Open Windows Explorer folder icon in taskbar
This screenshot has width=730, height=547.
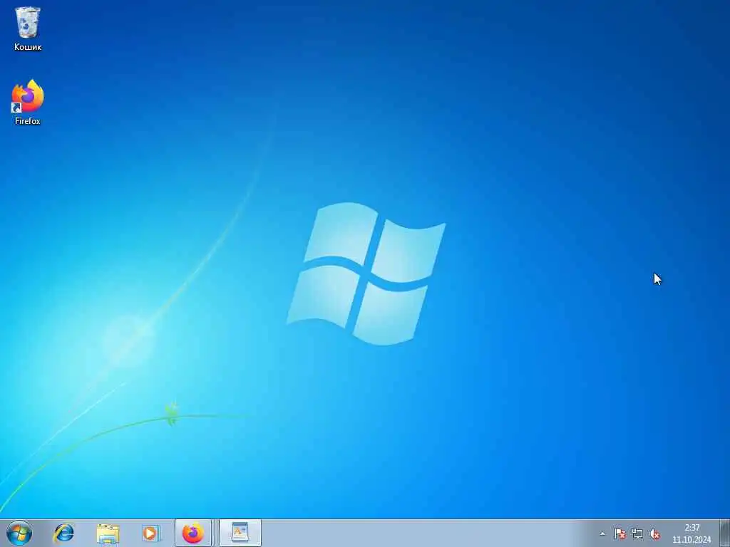(x=108, y=533)
